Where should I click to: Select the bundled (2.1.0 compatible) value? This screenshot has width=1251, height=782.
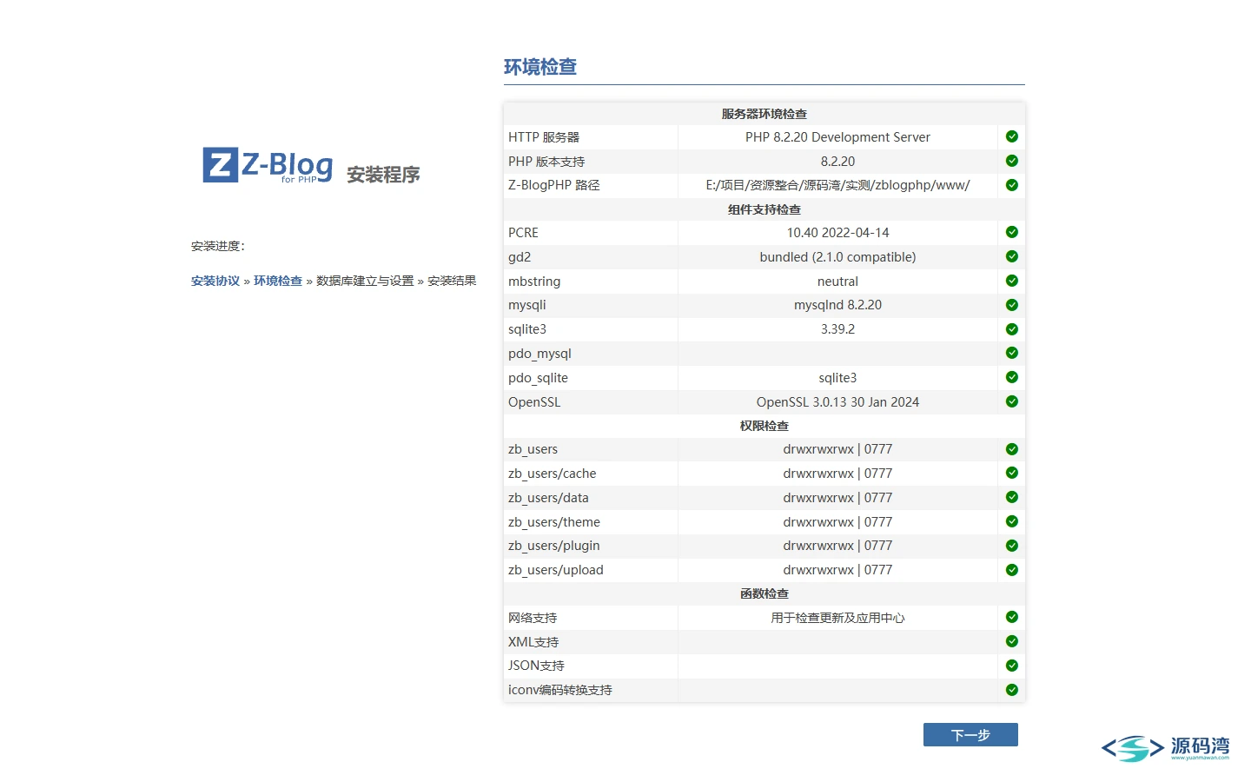837,257
